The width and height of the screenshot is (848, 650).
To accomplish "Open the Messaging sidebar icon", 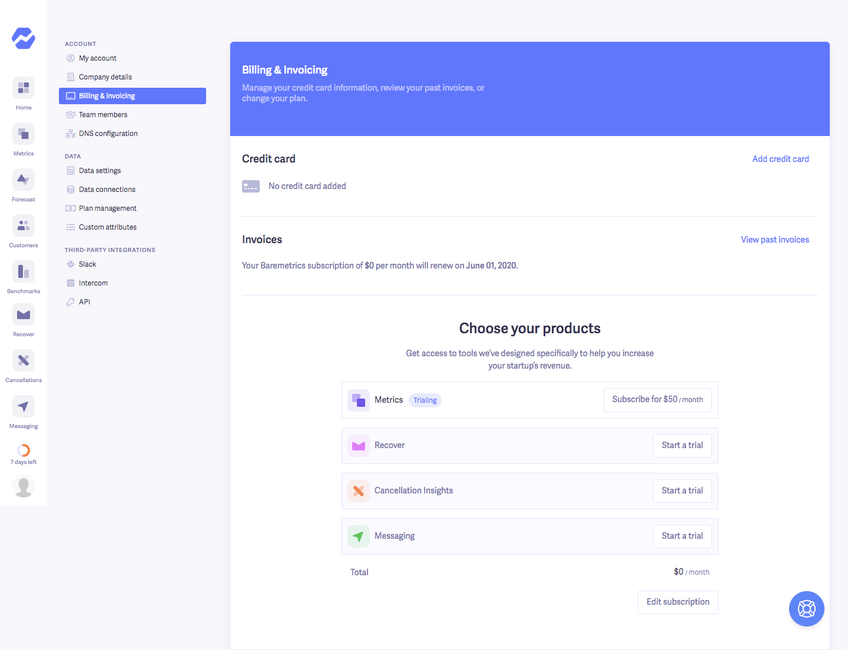I will [24, 406].
